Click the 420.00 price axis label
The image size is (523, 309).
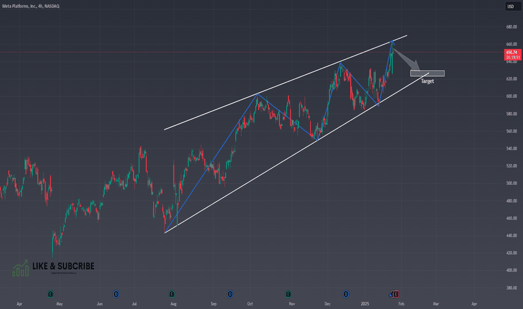point(511,253)
